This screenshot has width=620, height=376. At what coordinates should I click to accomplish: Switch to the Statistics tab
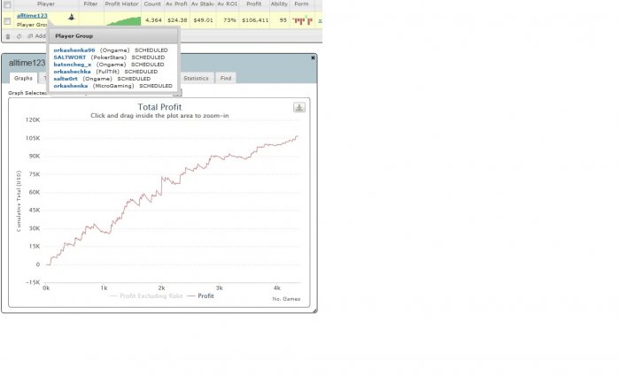196,78
